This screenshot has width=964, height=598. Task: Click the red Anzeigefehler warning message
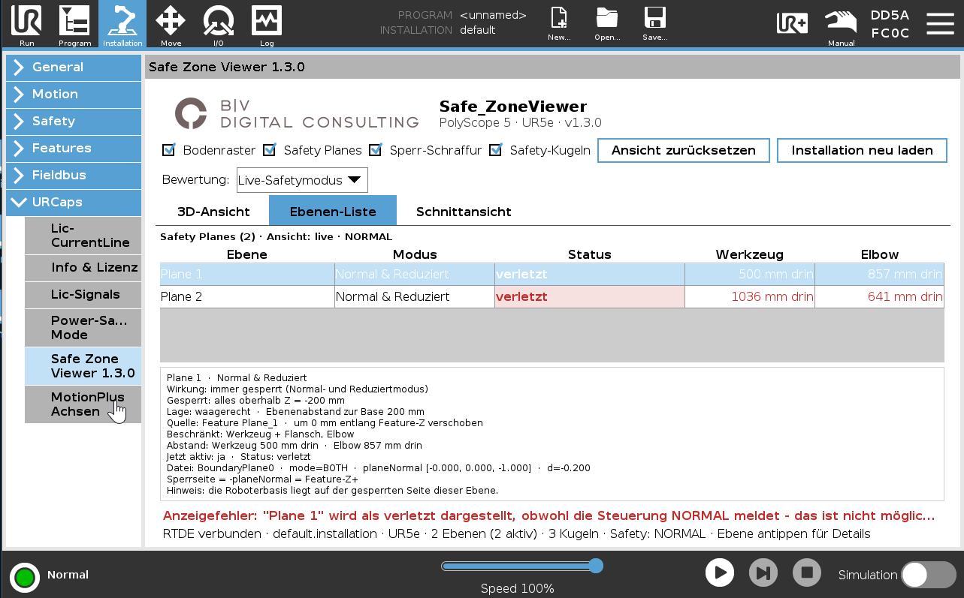point(549,516)
